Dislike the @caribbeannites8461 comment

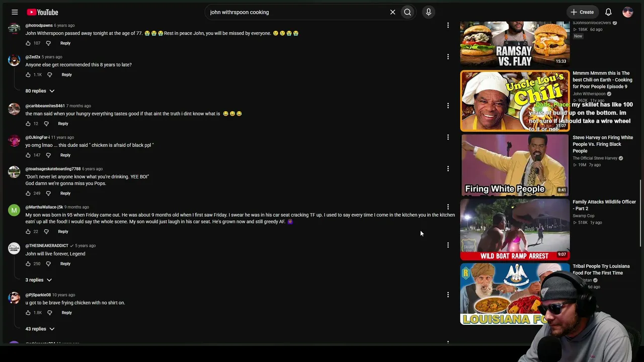pos(46,124)
